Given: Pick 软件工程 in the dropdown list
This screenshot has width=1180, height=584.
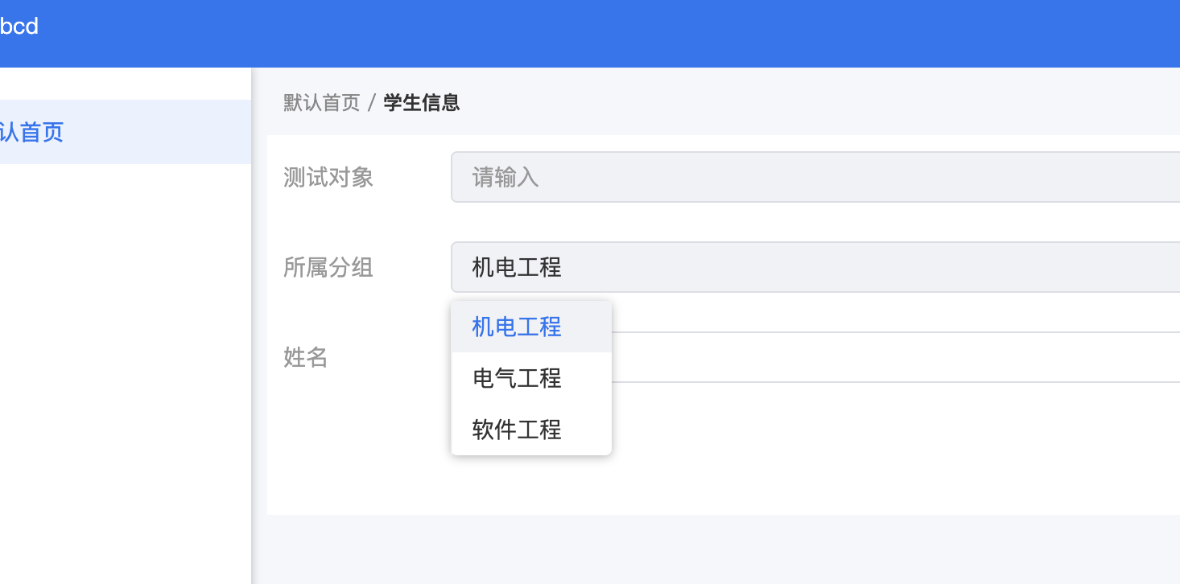Looking at the screenshot, I should pyautogui.click(x=531, y=430).
